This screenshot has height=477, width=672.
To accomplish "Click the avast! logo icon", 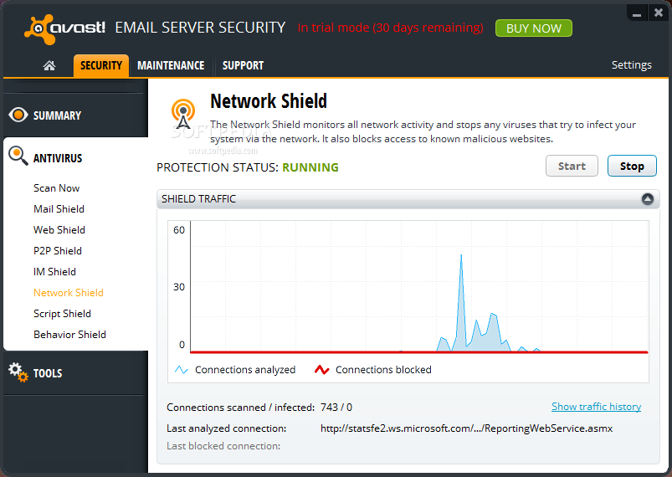I will (x=39, y=29).
